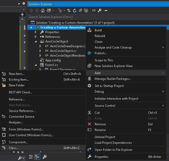Select the Solution root node
This screenshot has height=161, width=169.
(x=75, y=23)
